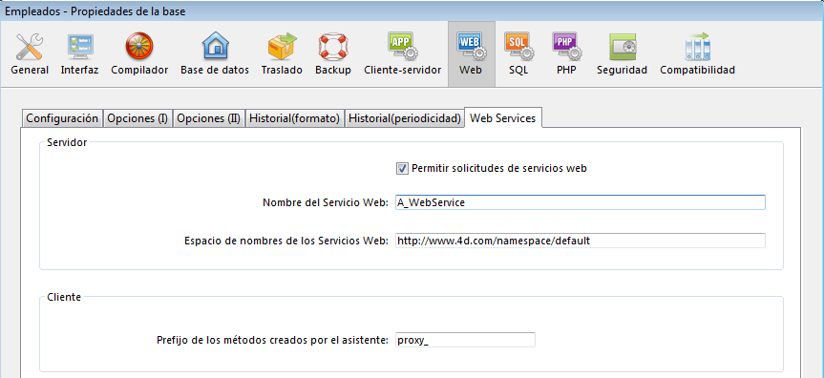The image size is (824, 378).
Task: Select the Web settings page
Action: point(471,53)
